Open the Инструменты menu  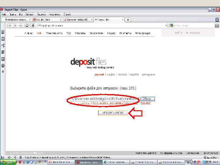54,14
